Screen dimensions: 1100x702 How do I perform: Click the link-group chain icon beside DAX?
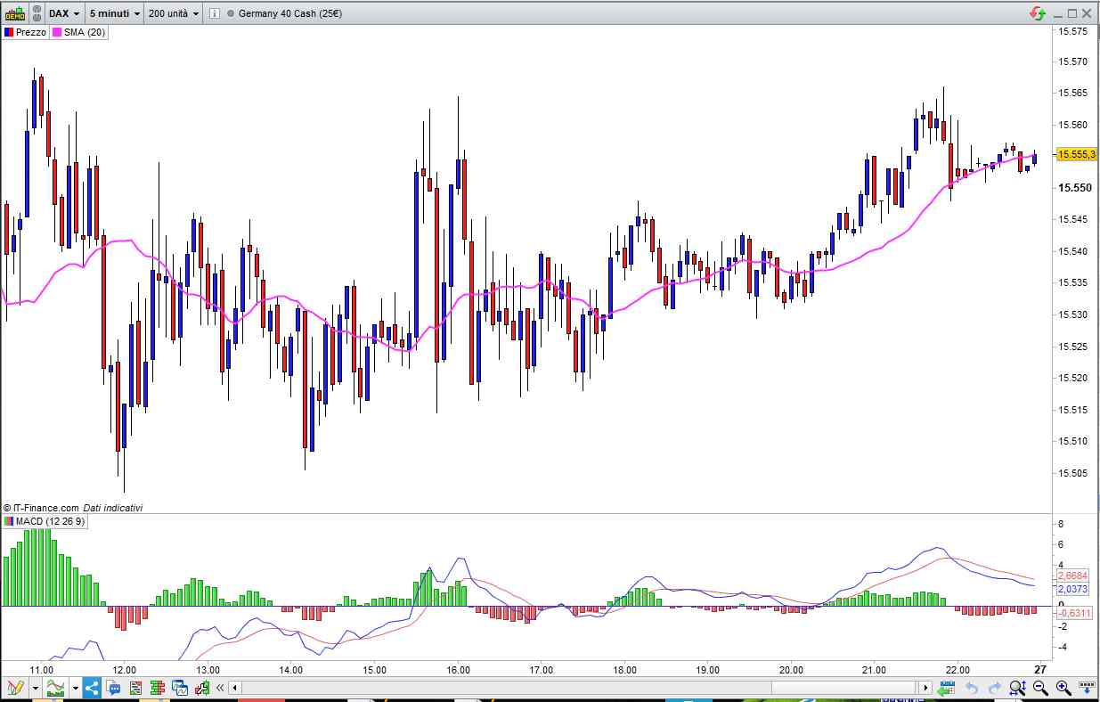click(36, 13)
